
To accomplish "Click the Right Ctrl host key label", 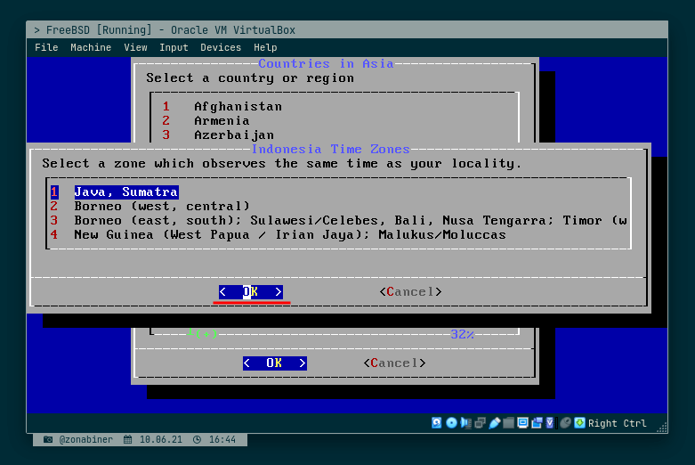I will point(617,423).
